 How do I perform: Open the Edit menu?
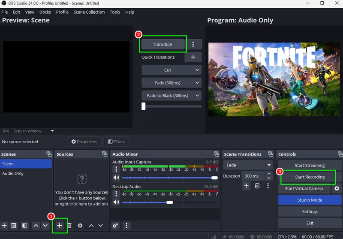point(16,12)
